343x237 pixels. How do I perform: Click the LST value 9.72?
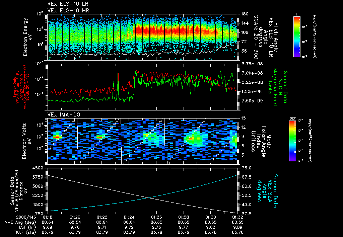click(x=129, y=227)
